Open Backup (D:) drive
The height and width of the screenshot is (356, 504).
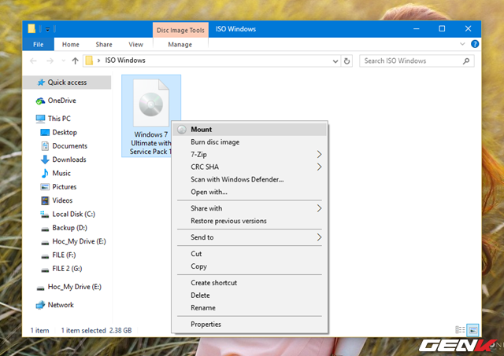coord(69,228)
